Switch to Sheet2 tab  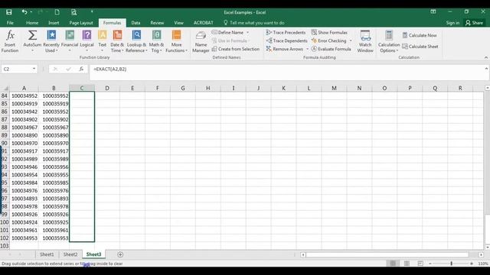coord(70,254)
